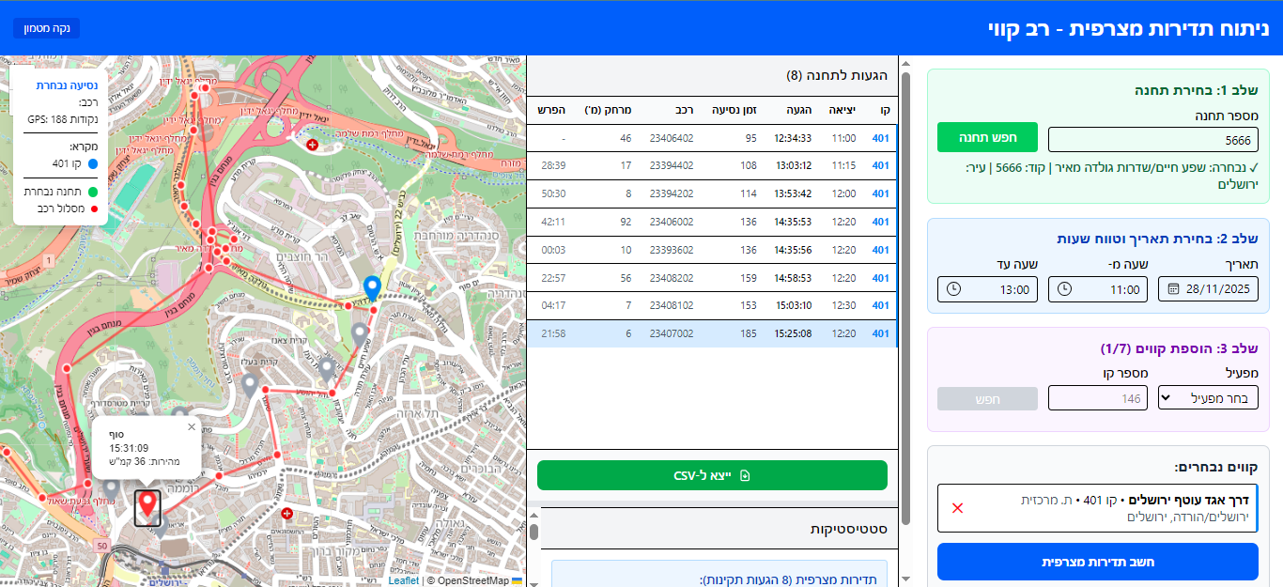This screenshot has height=587, width=1283.
Task: Click the מספר תחנה input field
Action: pos(1152,139)
